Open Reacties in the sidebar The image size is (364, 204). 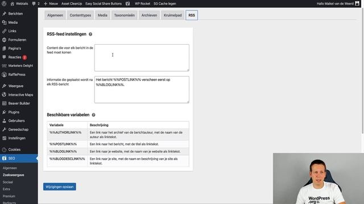(x=15, y=57)
